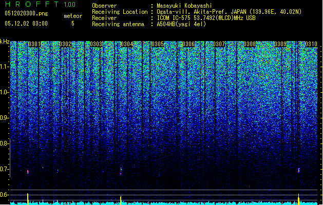Click the meteor count label
This screenshot has width=323, height=205.
pos(73,16)
